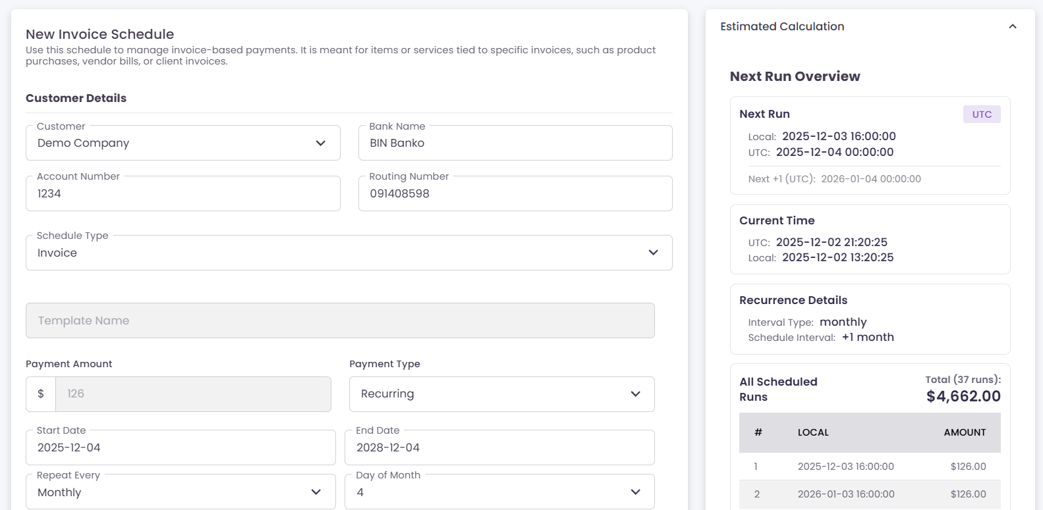Click the End Date field

(499, 448)
